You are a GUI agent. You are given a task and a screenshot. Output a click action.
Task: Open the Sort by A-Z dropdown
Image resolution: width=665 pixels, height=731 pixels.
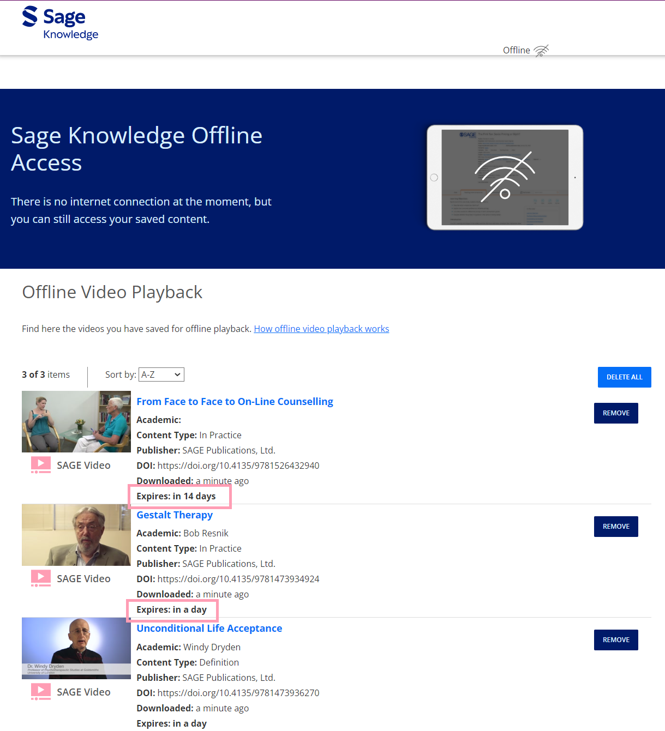pos(161,374)
